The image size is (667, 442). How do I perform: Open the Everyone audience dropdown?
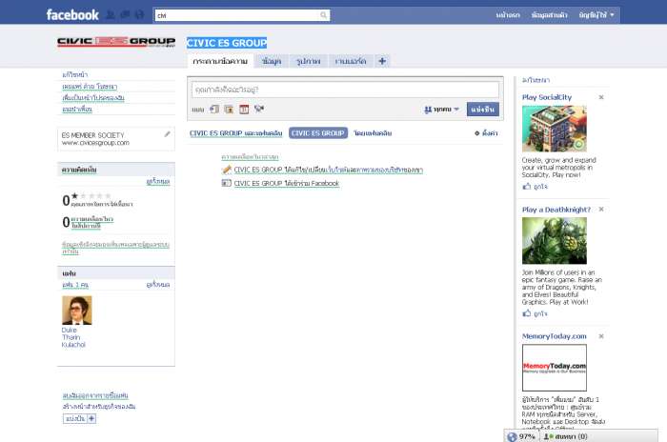click(x=441, y=110)
